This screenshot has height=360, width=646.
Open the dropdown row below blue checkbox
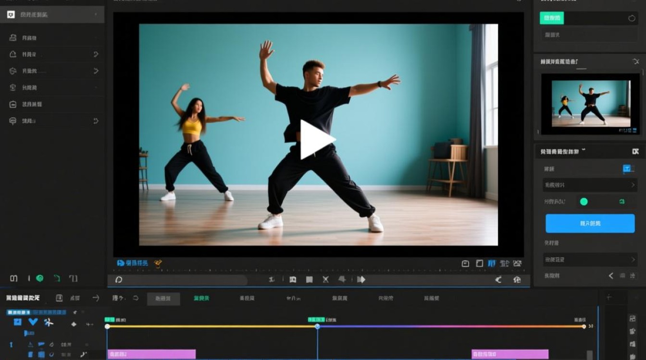click(x=590, y=185)
